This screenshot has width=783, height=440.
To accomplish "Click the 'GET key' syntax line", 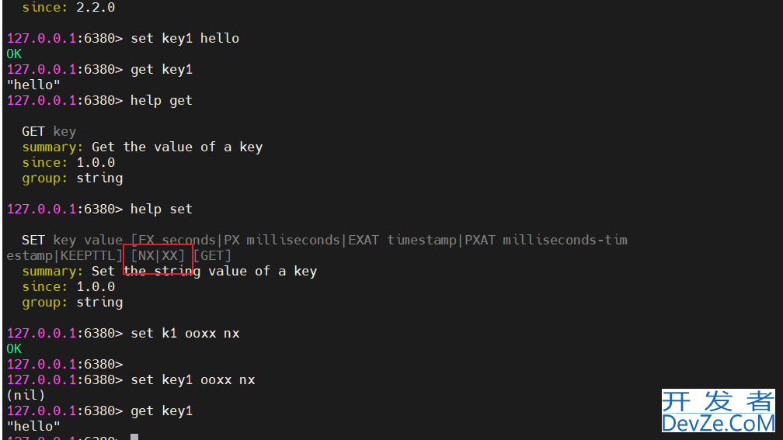I will click(x=49, y=132).
